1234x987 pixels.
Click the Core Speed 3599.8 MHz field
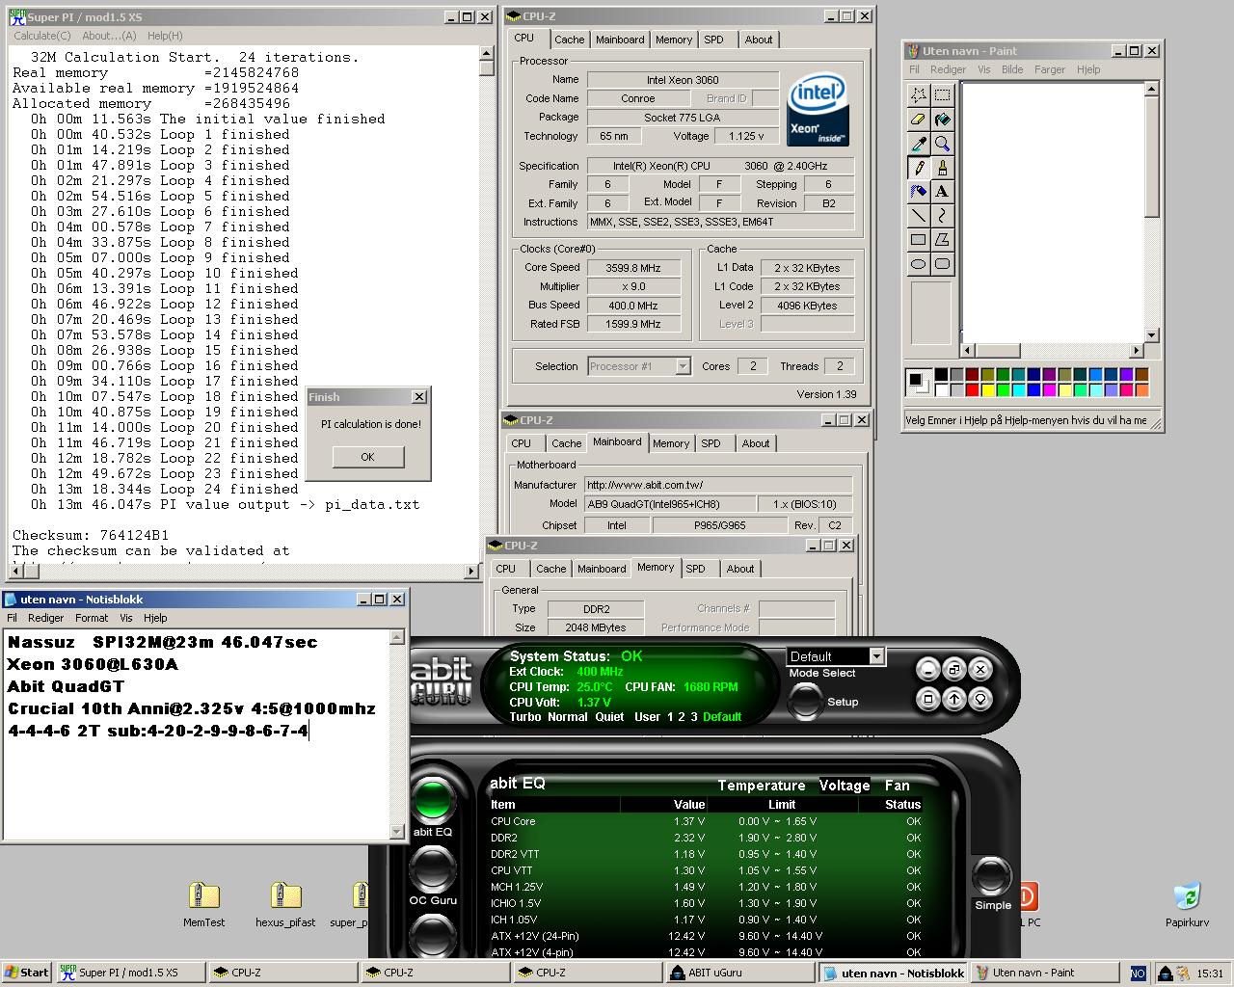pyautogui.click(x=632, y=268)
